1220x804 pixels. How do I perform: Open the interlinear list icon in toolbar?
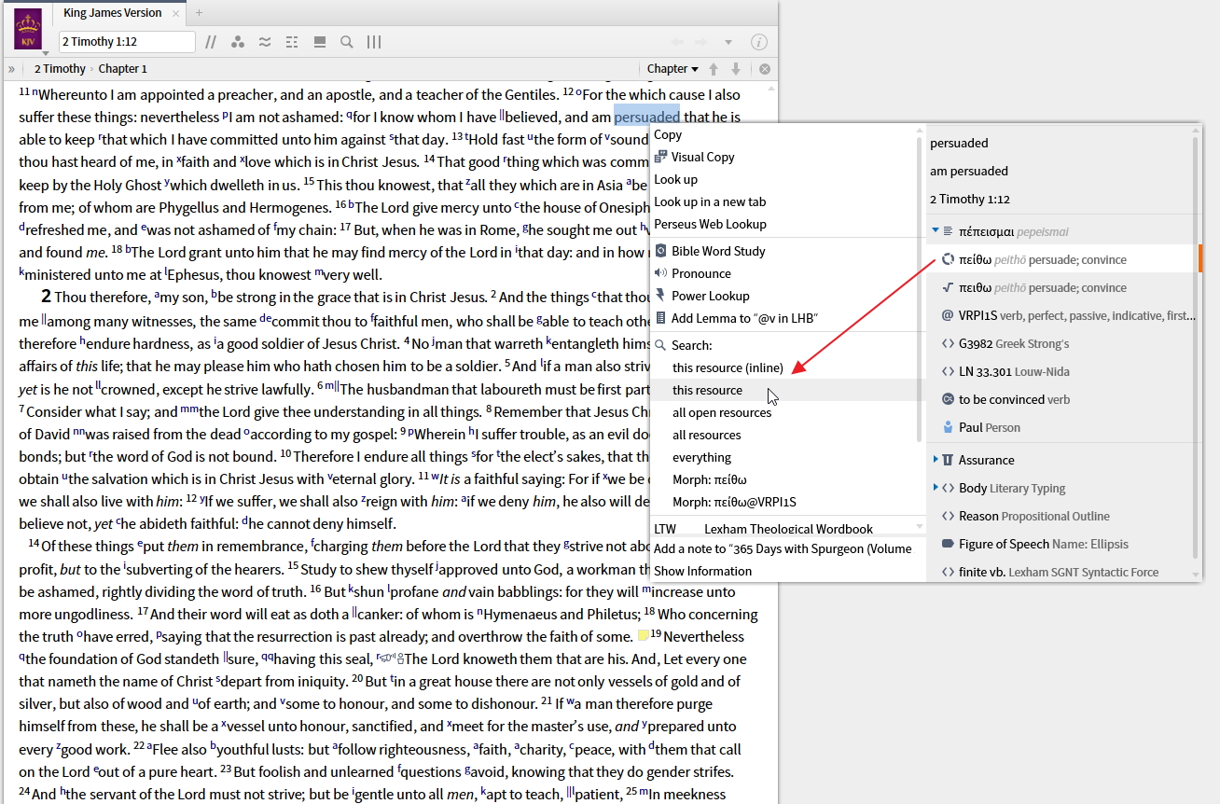pyautogui.click(x=292, y=42)
